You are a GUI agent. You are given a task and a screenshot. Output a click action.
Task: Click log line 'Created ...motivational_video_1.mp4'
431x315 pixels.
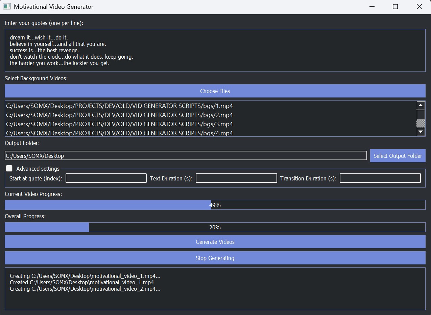click(x=82, y=282)
